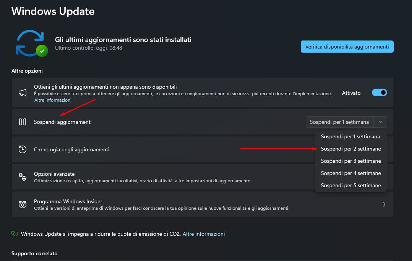Click the 'Sospendi per 1 settimana' button
Screen dimensions: 412x261
coord(339,122)
